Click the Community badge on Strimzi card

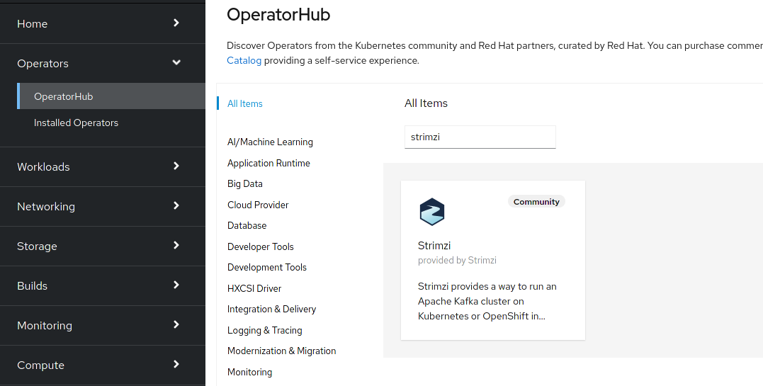536,202
